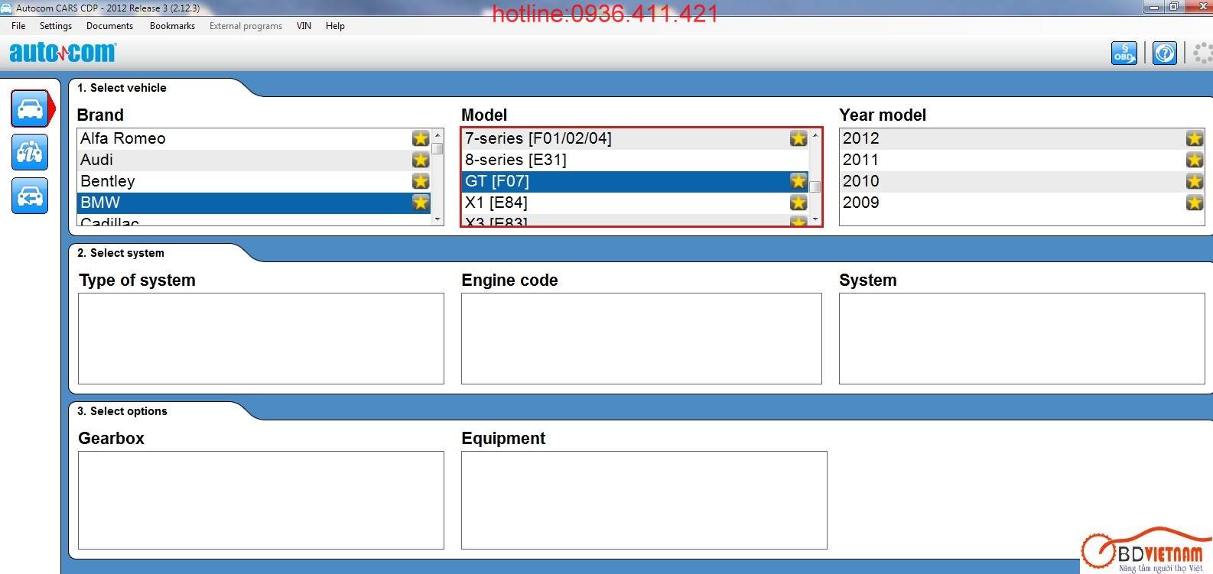Open the Bookmarks menu
The height and width of the screenshot is (574, 1213).
point(172,26)
